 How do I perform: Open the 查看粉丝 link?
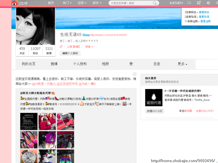[x=204, y=12]
